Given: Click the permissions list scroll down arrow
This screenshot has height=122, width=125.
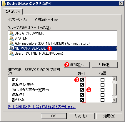Looking at the screenshot, I should pyautogui.click(x=114, y=100).
